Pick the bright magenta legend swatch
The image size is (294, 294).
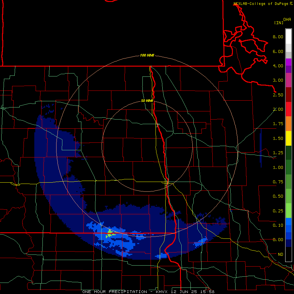288,62
